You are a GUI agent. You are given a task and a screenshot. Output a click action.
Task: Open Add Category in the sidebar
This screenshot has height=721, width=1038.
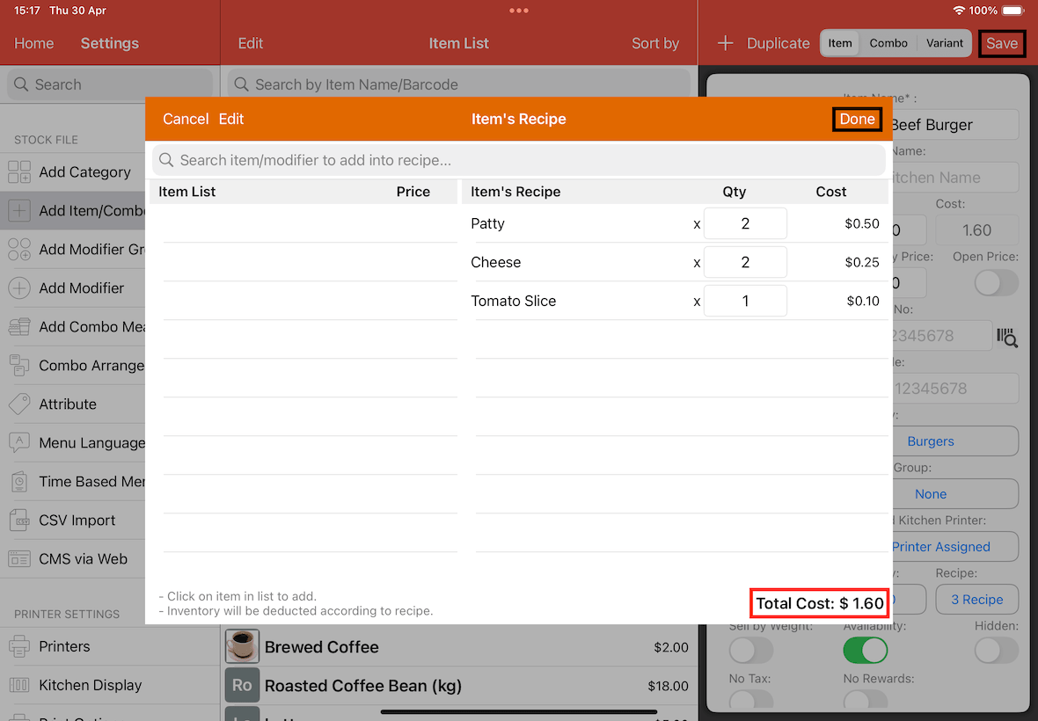(73, 172)
